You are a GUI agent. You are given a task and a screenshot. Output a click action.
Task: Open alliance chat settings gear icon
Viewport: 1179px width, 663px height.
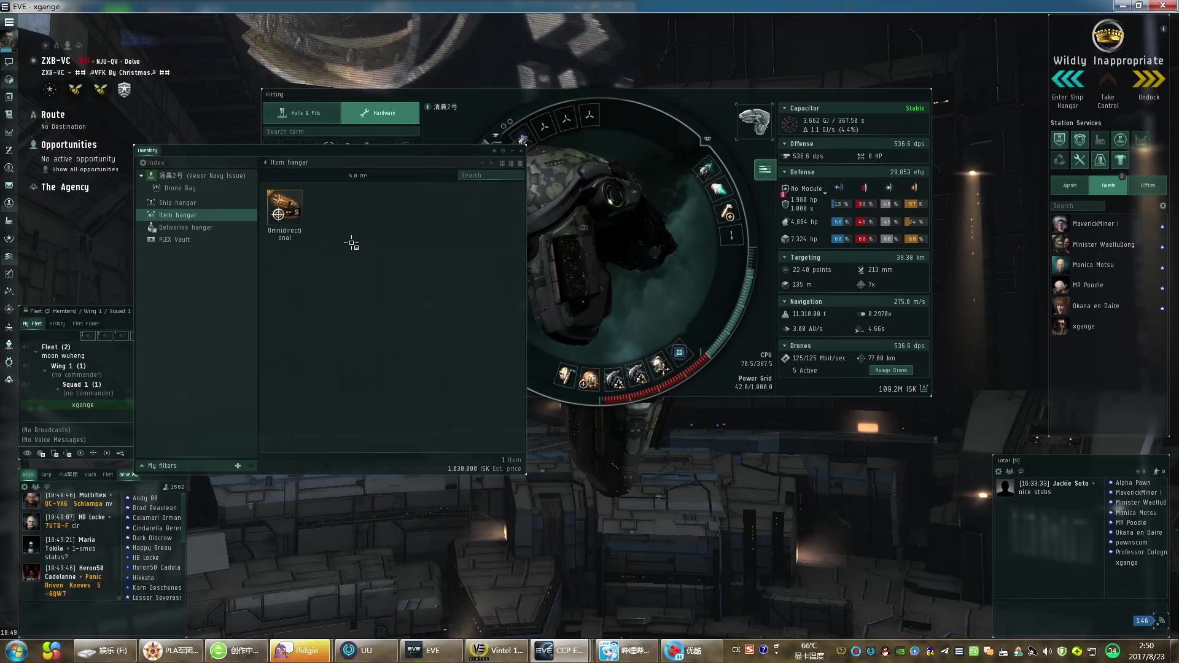click(x=25, y=486)
